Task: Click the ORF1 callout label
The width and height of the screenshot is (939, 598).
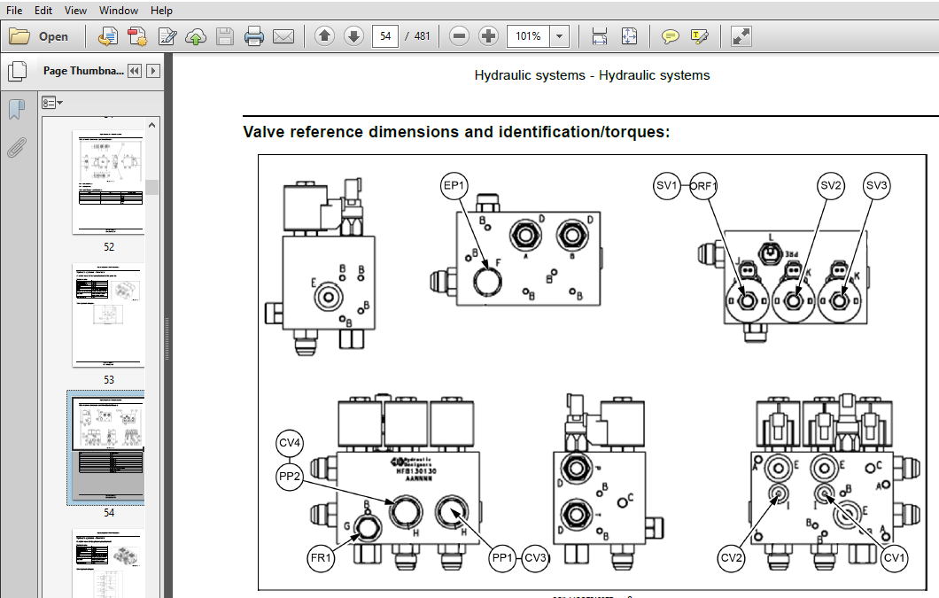Action: pos(703,186)
